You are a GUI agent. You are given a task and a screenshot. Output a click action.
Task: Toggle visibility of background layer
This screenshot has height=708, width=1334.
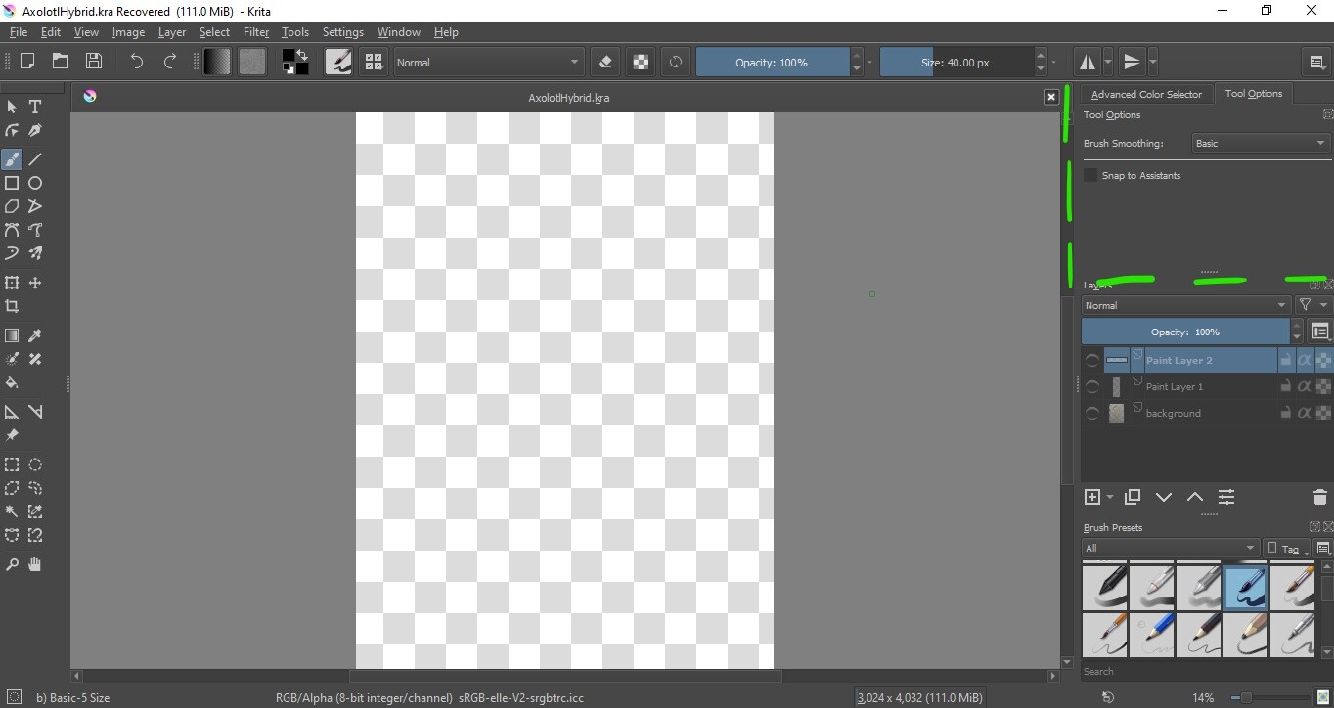pos(1092,414)
